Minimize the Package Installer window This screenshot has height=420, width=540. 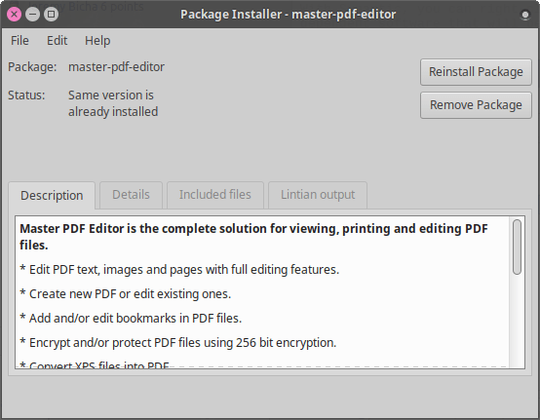coord(32,14)
